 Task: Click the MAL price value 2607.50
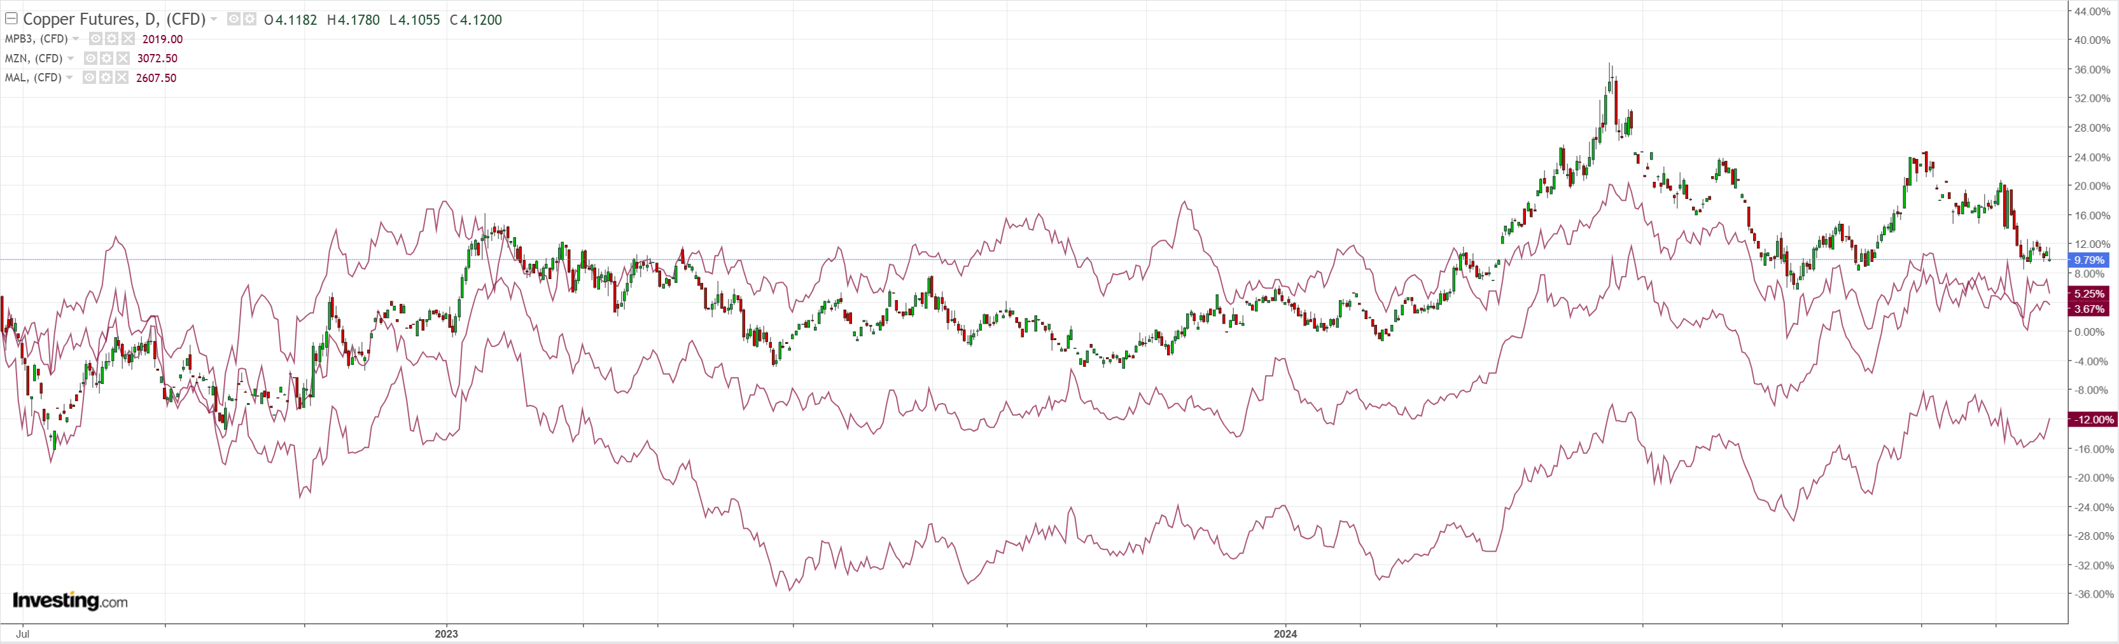coord(157,78)
